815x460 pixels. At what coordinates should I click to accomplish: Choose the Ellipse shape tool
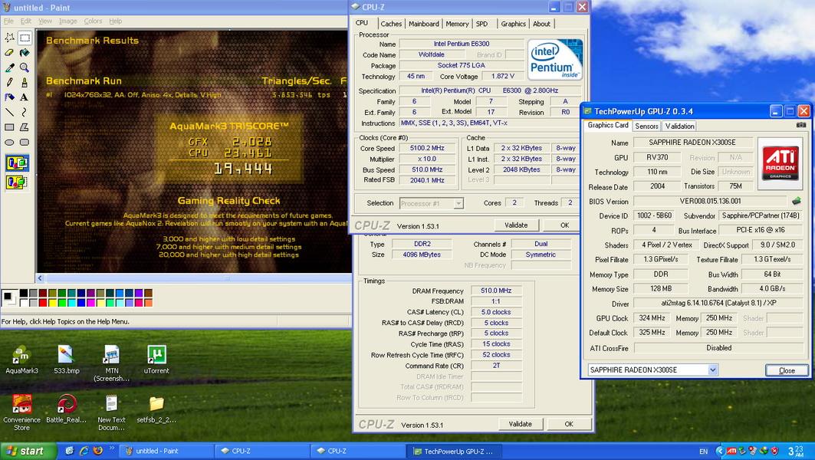coord(9,142)
